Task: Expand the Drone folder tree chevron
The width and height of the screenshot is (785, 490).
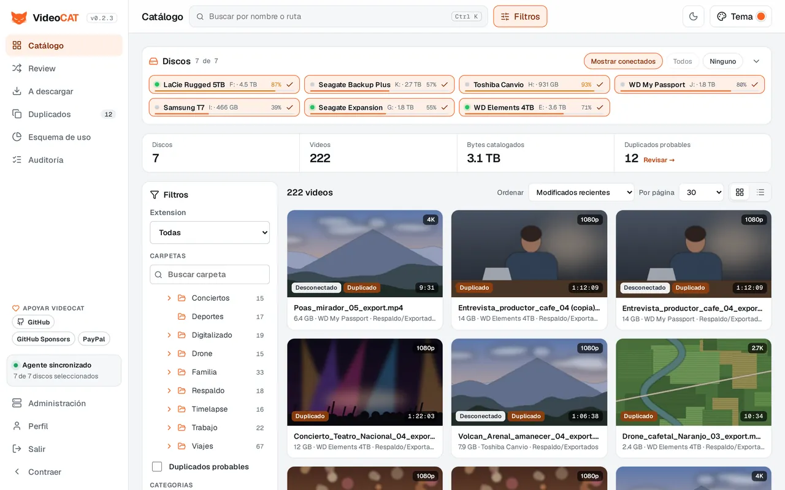Action: 169,353
